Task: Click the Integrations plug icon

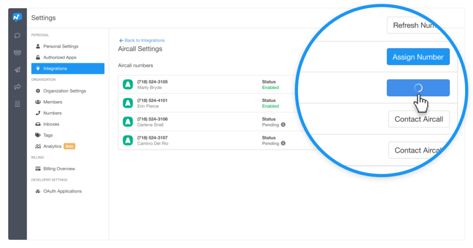Action: point(38,69)
